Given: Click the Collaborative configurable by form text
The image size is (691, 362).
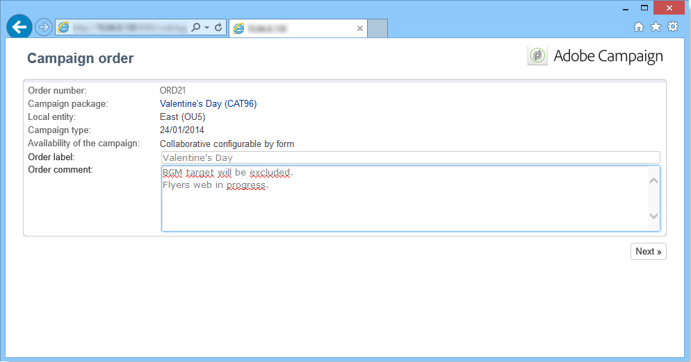Looking at the screenshot, I should (x=227, y=144).
